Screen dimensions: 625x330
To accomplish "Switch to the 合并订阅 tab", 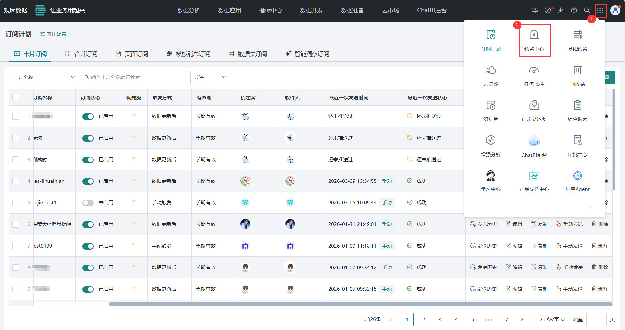I will coord(81,54).
